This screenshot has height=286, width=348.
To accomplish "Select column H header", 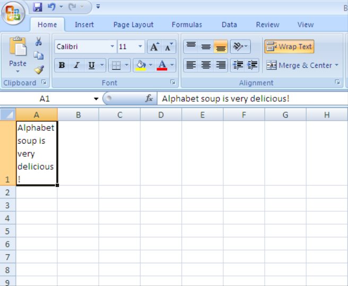I will pos(327,114).
